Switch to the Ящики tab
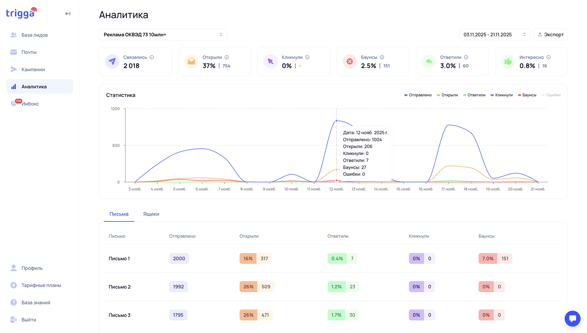 [x=151, y=214]
